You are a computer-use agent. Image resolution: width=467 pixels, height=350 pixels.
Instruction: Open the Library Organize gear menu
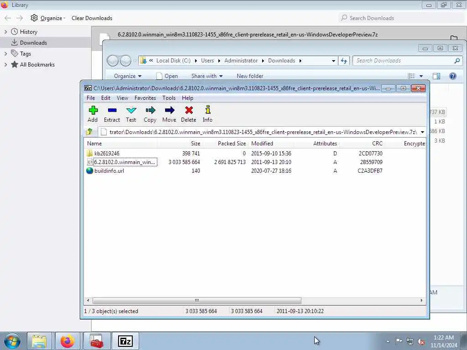pyautogui.click(x=48, y=18)
